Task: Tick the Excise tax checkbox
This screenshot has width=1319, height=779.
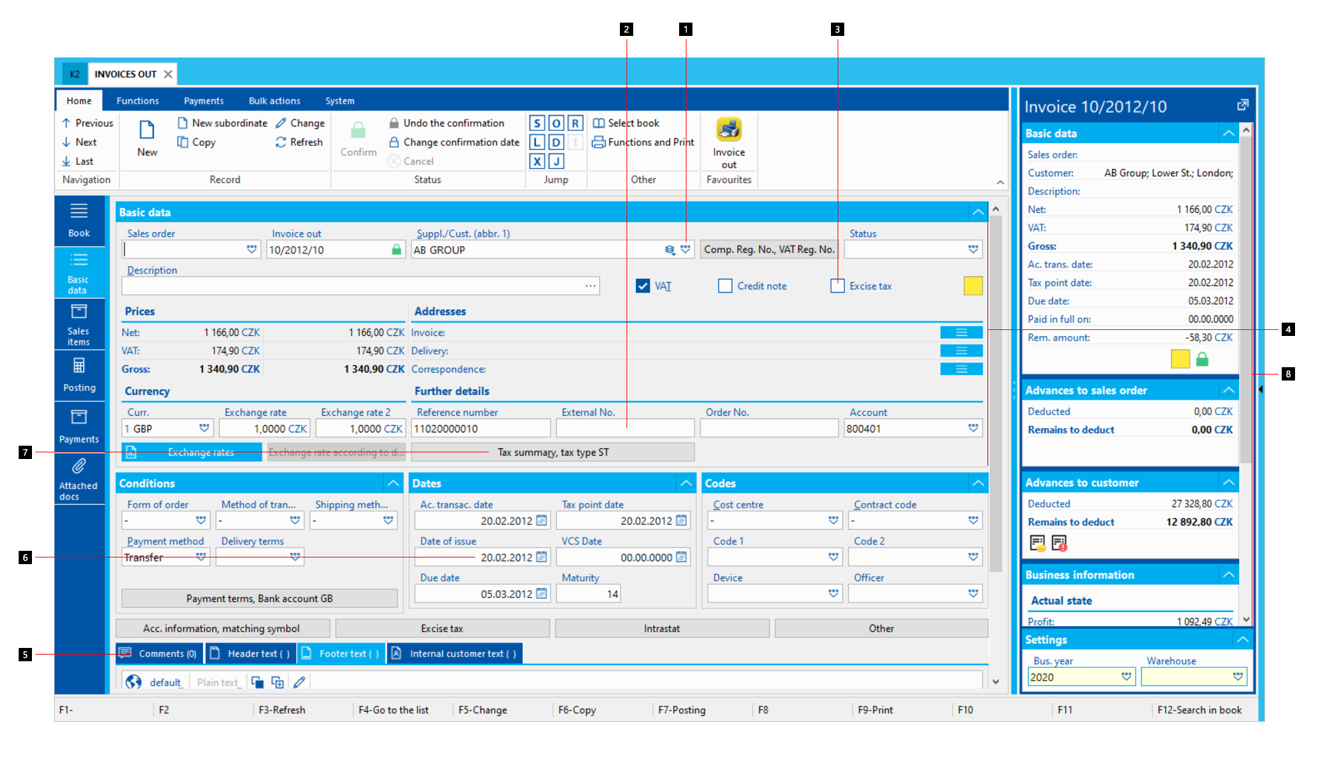Action: pyautogui.click(x=838, y=286)
